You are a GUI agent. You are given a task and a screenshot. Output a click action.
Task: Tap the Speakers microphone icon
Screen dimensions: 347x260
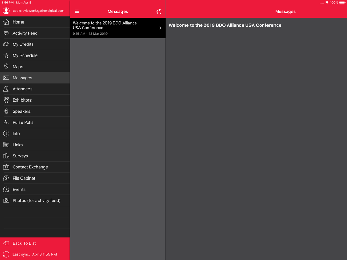pyautogui.click(x=6, y=111)
